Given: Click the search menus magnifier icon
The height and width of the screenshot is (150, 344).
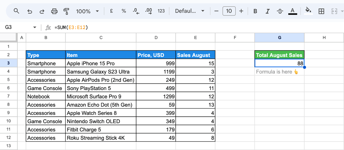Looking at the screenshot, I should pos(16,11).
